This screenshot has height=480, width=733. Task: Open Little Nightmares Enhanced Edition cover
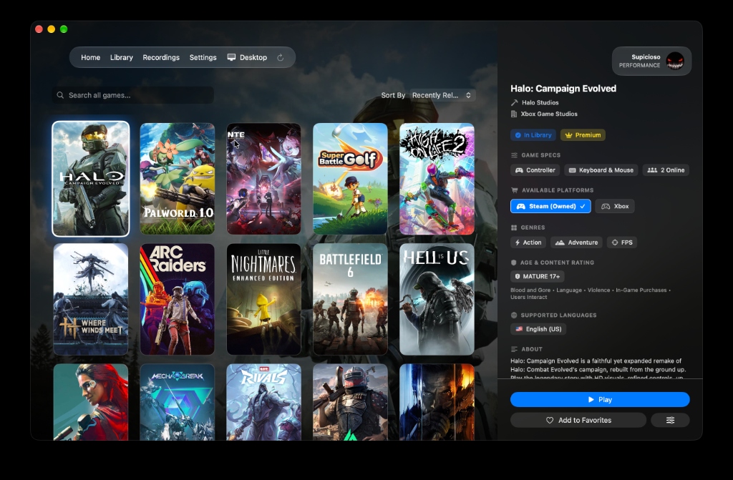(263, 299)
